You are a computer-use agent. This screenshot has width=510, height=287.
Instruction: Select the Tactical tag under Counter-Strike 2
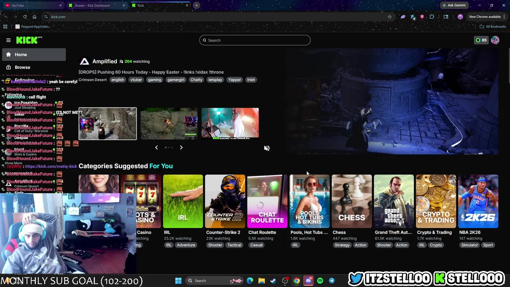click(234, 245)
